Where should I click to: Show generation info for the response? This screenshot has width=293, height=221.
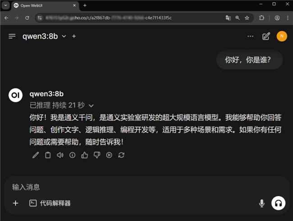coord(72,155)
